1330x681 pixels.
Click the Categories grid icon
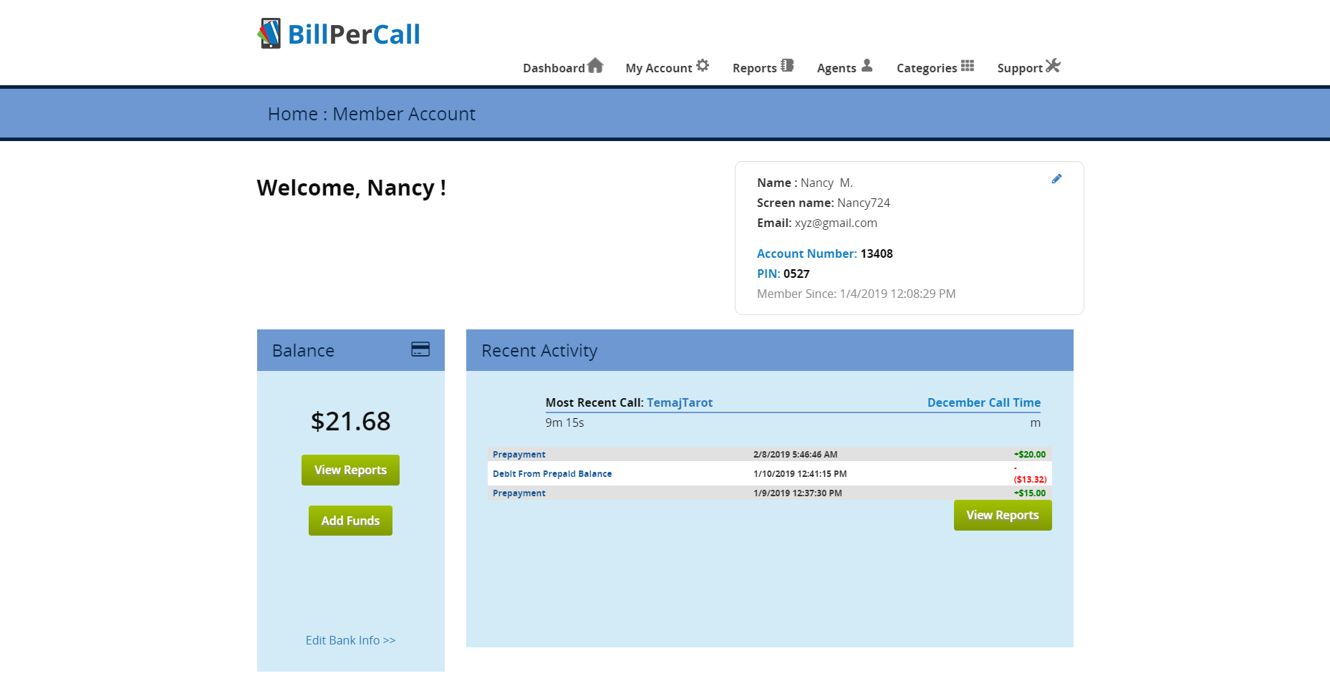968,66
